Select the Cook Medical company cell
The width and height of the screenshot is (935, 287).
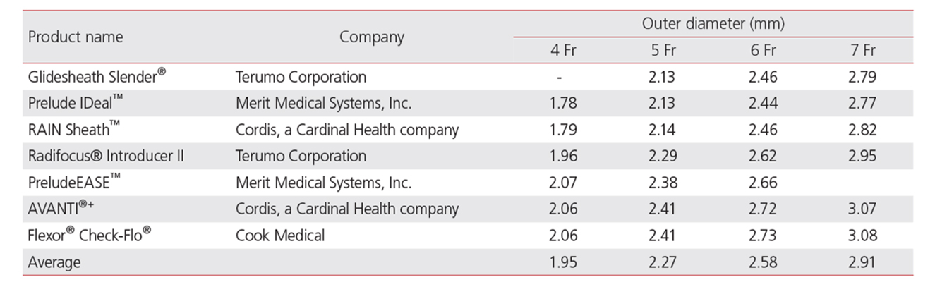click(x=280, y=236)
